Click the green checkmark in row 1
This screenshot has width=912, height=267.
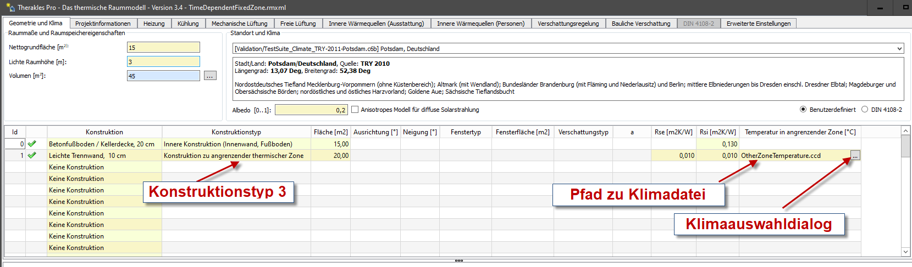click(32, 155)
